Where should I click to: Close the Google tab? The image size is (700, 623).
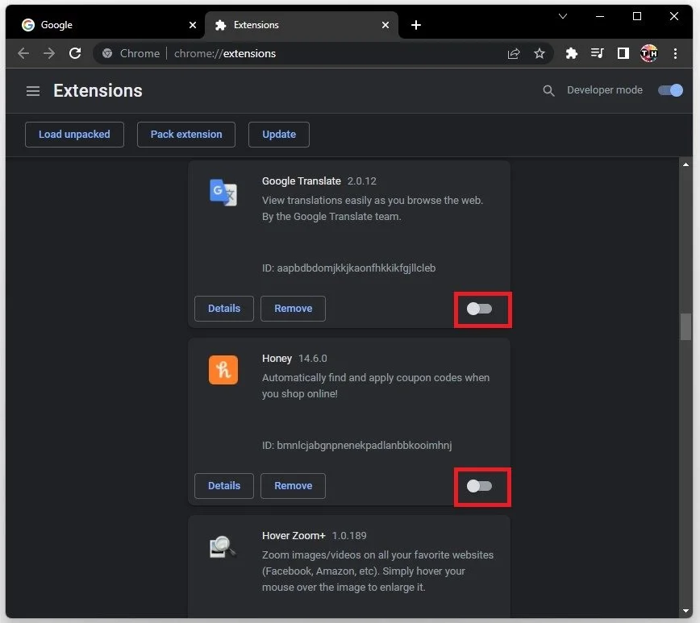click(x=193, y=25)
